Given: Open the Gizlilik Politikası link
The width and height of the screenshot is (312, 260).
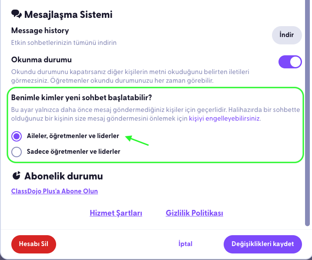Looking at the screenshot, I should [195, 213].
